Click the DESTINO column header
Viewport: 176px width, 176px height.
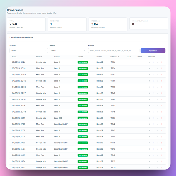[39, 57]
